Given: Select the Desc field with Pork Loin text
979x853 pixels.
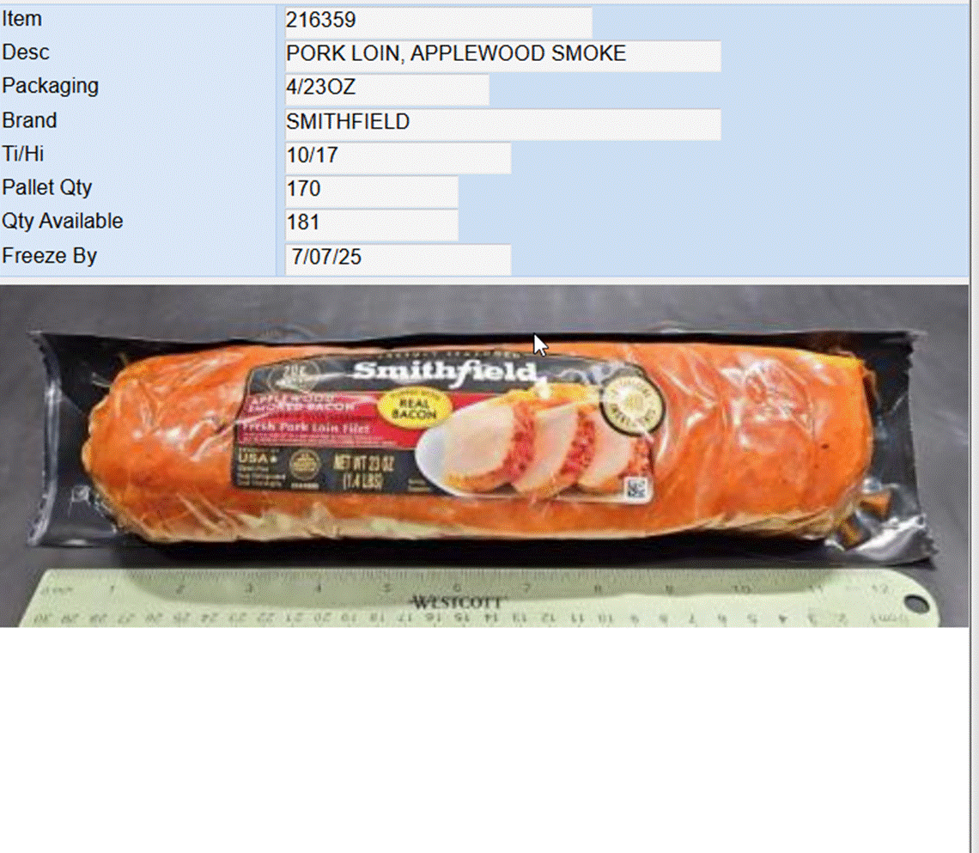Looking at the screenshot, I should pos(502,54).
